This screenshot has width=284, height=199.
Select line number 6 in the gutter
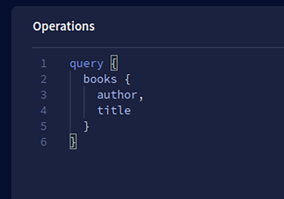tap(44, 142)
